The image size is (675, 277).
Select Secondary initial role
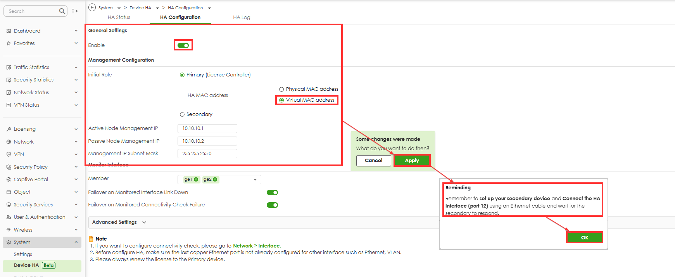coord(182,114)
